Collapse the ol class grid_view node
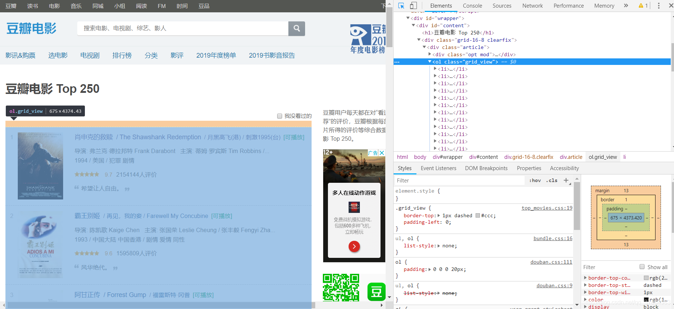Image resolution: width=674 pixels, height=309 pixels. (x=430, y=62)
